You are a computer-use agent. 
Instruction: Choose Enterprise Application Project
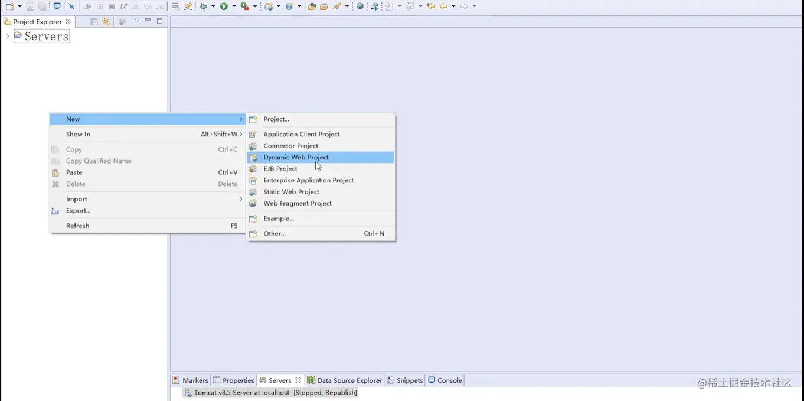tap(321, 180)
